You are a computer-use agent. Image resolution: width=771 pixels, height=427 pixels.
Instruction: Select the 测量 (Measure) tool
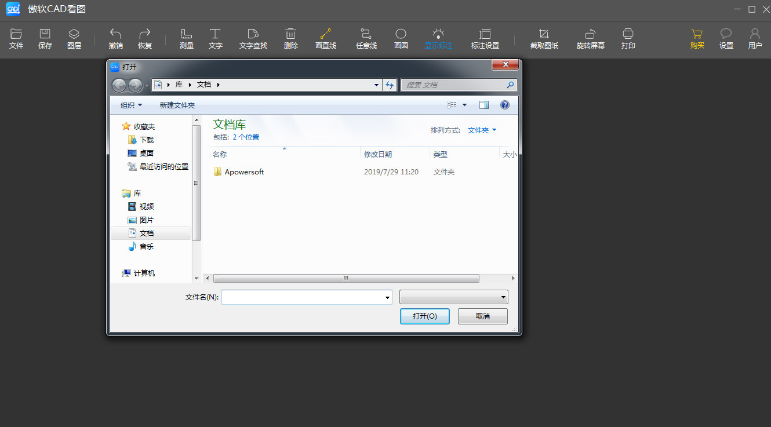(187, 39)
